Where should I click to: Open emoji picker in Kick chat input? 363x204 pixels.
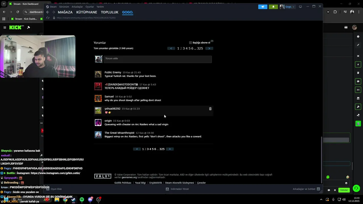[x=346, y=183]
